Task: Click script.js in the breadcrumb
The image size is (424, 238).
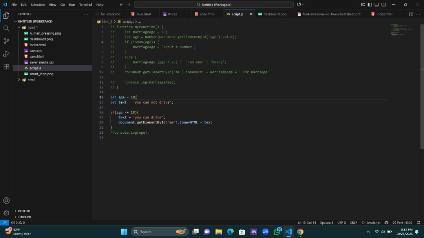Action: [128, 21]
